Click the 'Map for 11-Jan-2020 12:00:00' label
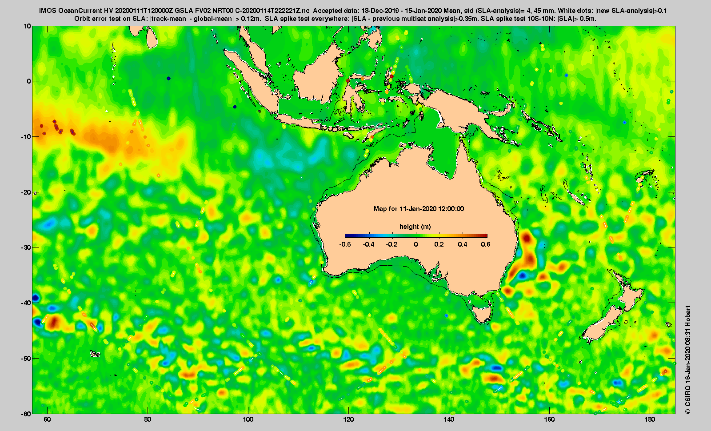Viewport: 711px width, 431px height. (x=419, y=209)
